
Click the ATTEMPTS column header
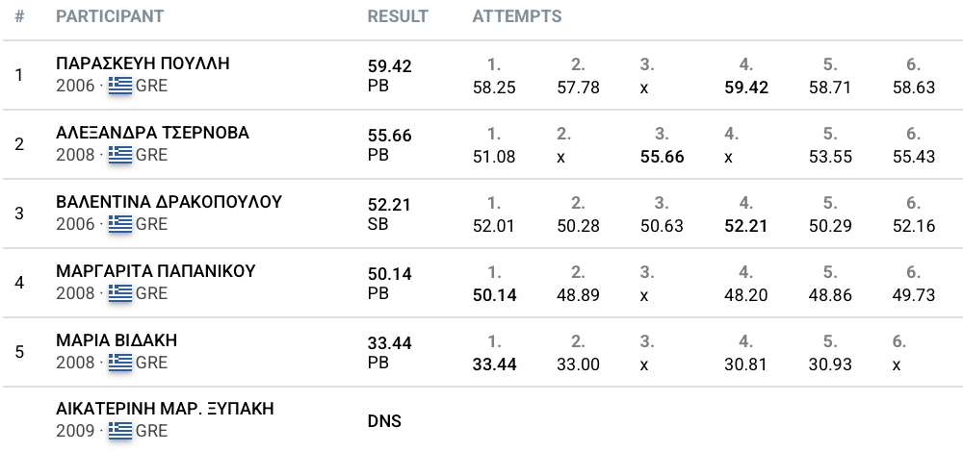(517, 16)
